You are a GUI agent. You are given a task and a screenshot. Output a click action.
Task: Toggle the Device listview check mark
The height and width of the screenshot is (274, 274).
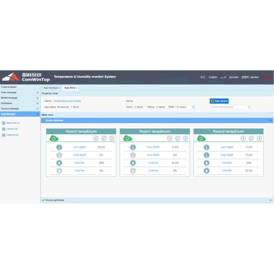43,121
